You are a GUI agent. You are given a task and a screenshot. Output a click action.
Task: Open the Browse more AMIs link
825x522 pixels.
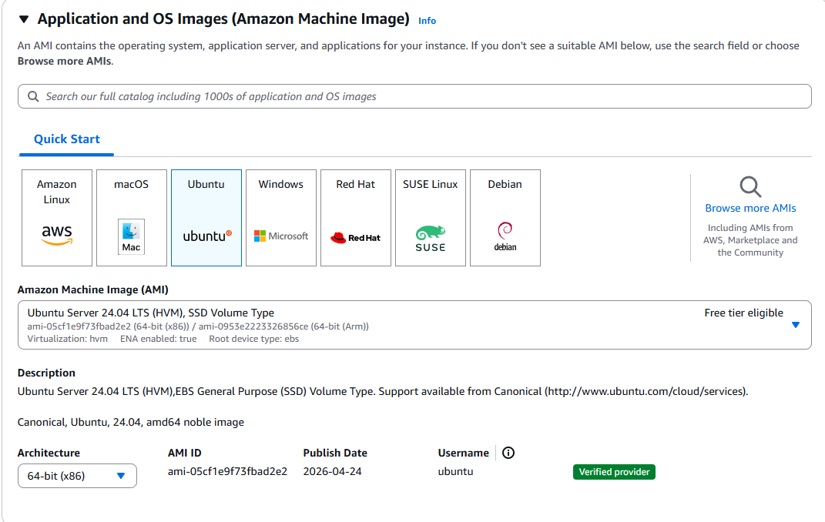click(750, 208)
